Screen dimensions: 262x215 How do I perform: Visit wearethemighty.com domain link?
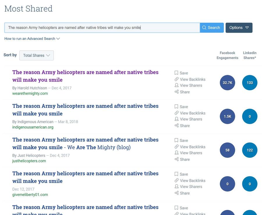pyautogui.click(x=30, y=94)
